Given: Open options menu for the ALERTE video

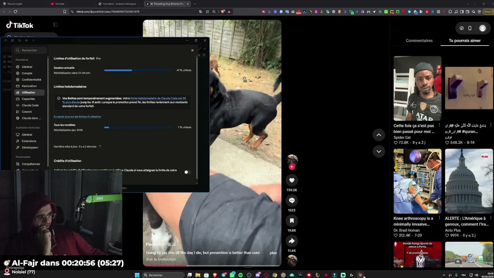Looking at the screenshot, I should (x=491, y=218).
